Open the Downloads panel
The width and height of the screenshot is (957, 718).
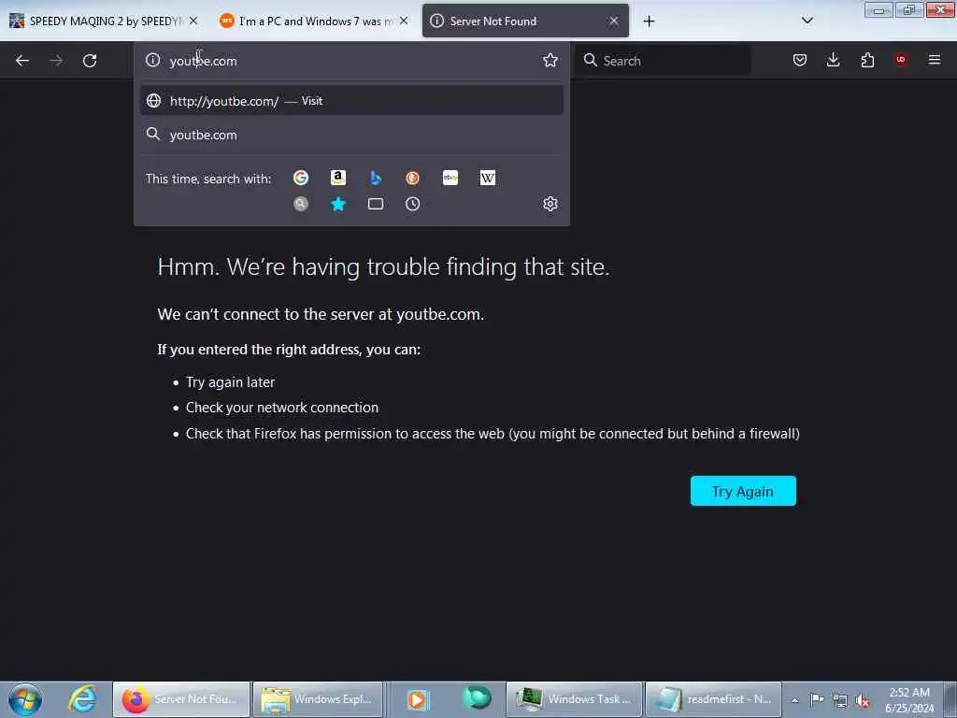(x=833, y=60)
